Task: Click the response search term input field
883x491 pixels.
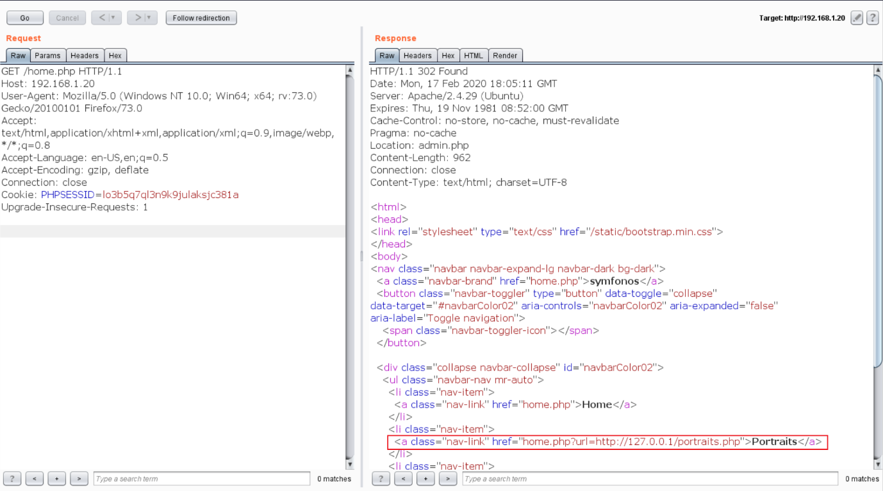Action: (x=649, y=478)
